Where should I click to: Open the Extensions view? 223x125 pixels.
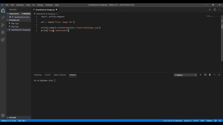point(3,40)
